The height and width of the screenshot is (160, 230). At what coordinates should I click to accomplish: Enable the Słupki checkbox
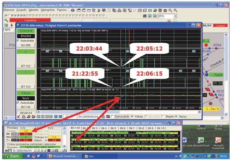(x=163, y=116)
